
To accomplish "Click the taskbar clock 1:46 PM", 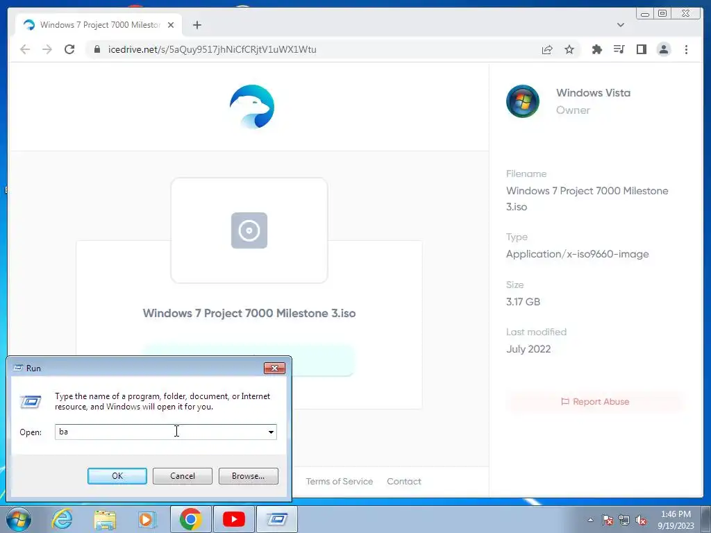I will pos(676,520).
